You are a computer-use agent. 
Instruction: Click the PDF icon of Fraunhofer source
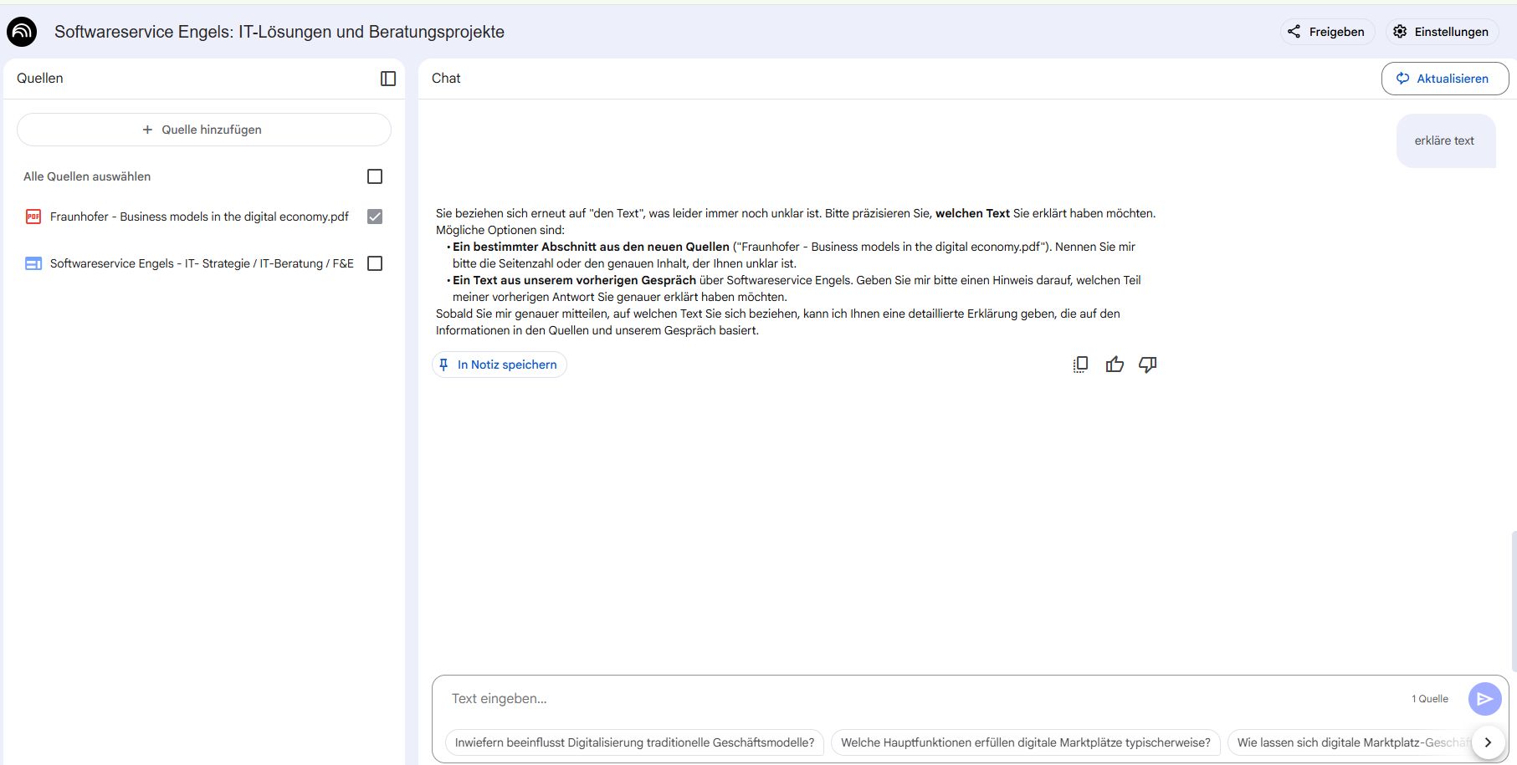coord(33,217)
